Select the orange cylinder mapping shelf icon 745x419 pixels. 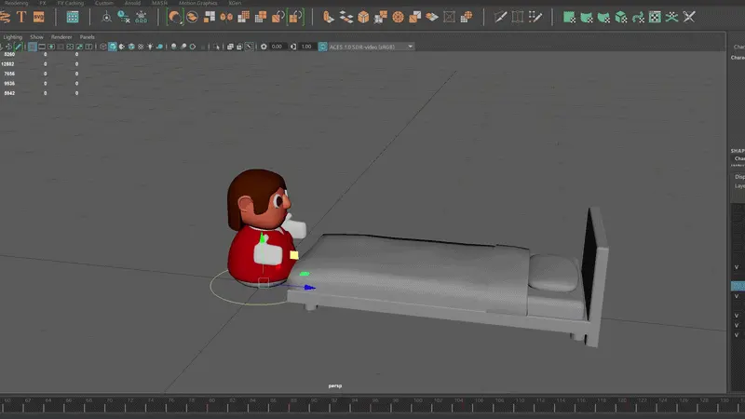329,17
